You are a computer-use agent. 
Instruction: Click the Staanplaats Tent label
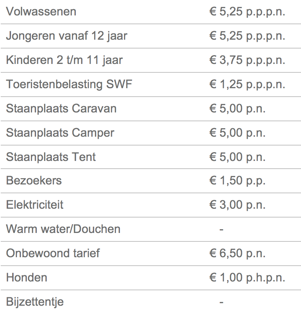click(51, 157)
